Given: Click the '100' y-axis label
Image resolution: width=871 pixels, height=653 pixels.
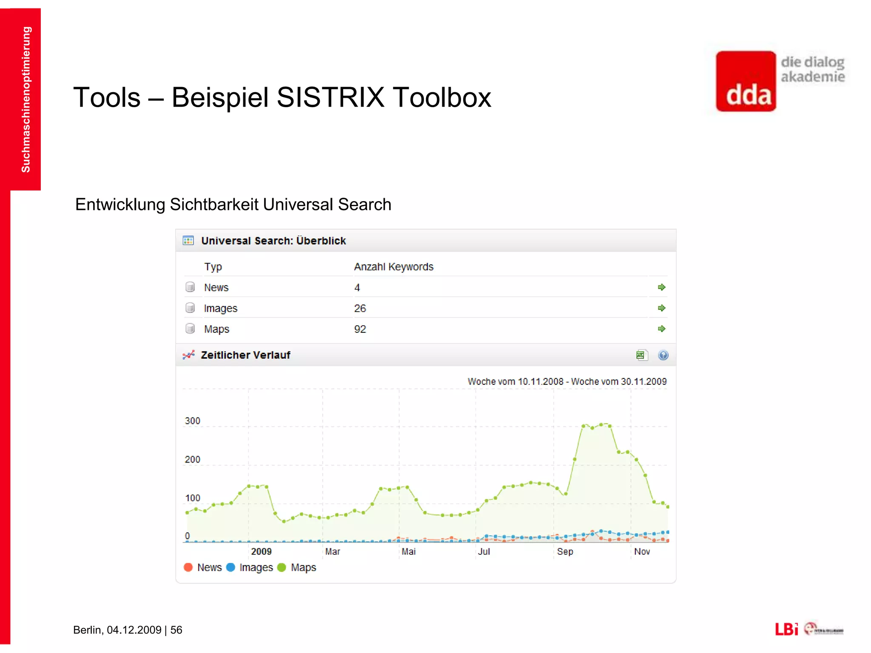Looking at the screenshot, I should pos(192,498).
